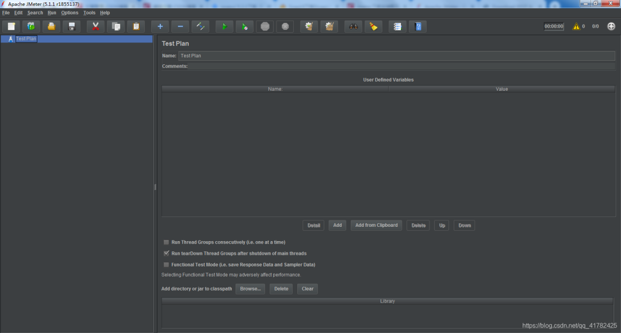Click Start no pauses icon

[244, 26]
